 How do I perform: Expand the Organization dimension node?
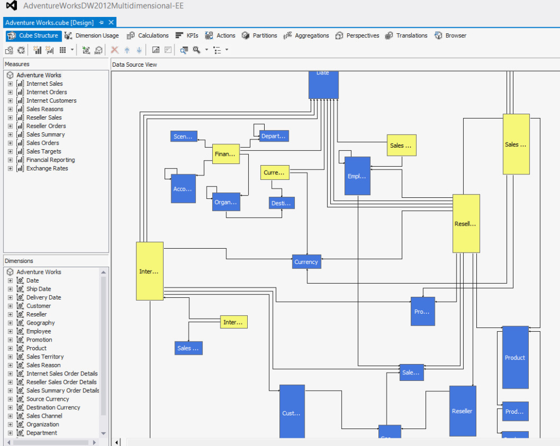pos(10,425)
